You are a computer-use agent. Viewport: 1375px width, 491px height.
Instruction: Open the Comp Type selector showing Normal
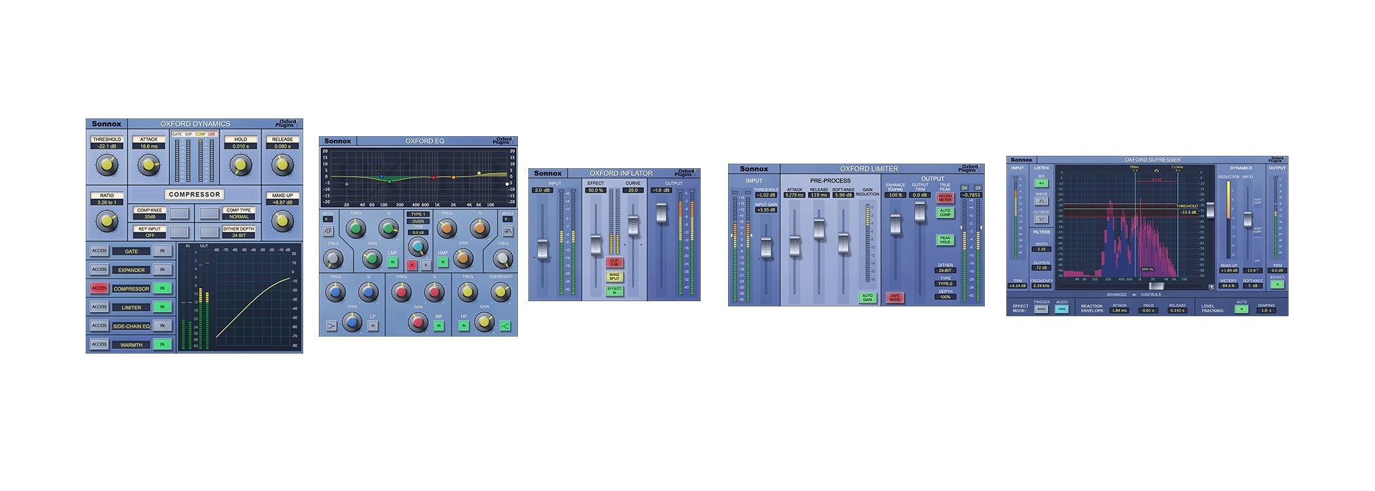(x=238, y=216)
